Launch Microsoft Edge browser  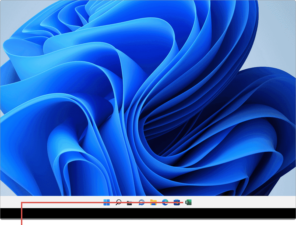point(165,202)
